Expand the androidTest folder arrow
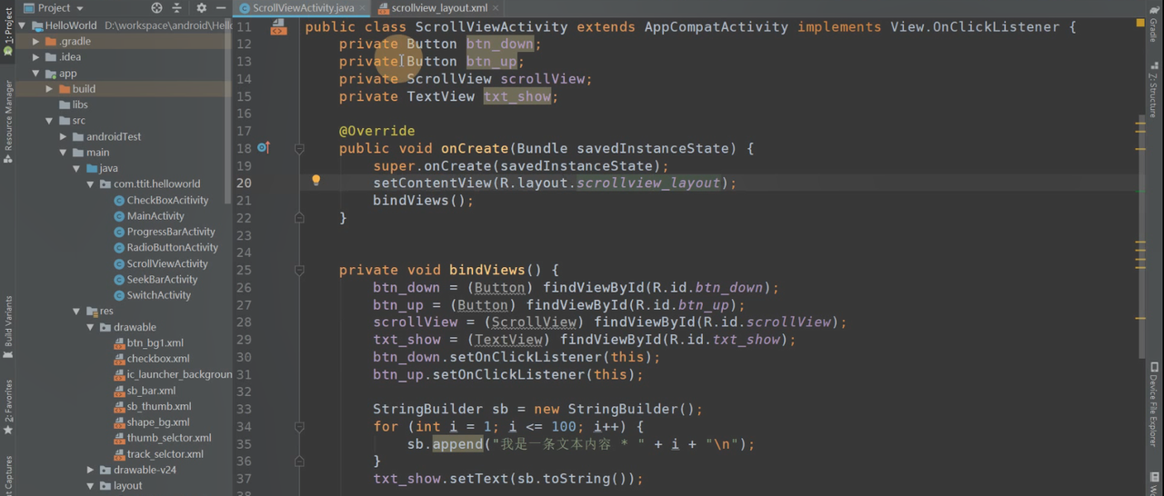Viewport: 1164px width, 496px height. (x=63, y=136)
